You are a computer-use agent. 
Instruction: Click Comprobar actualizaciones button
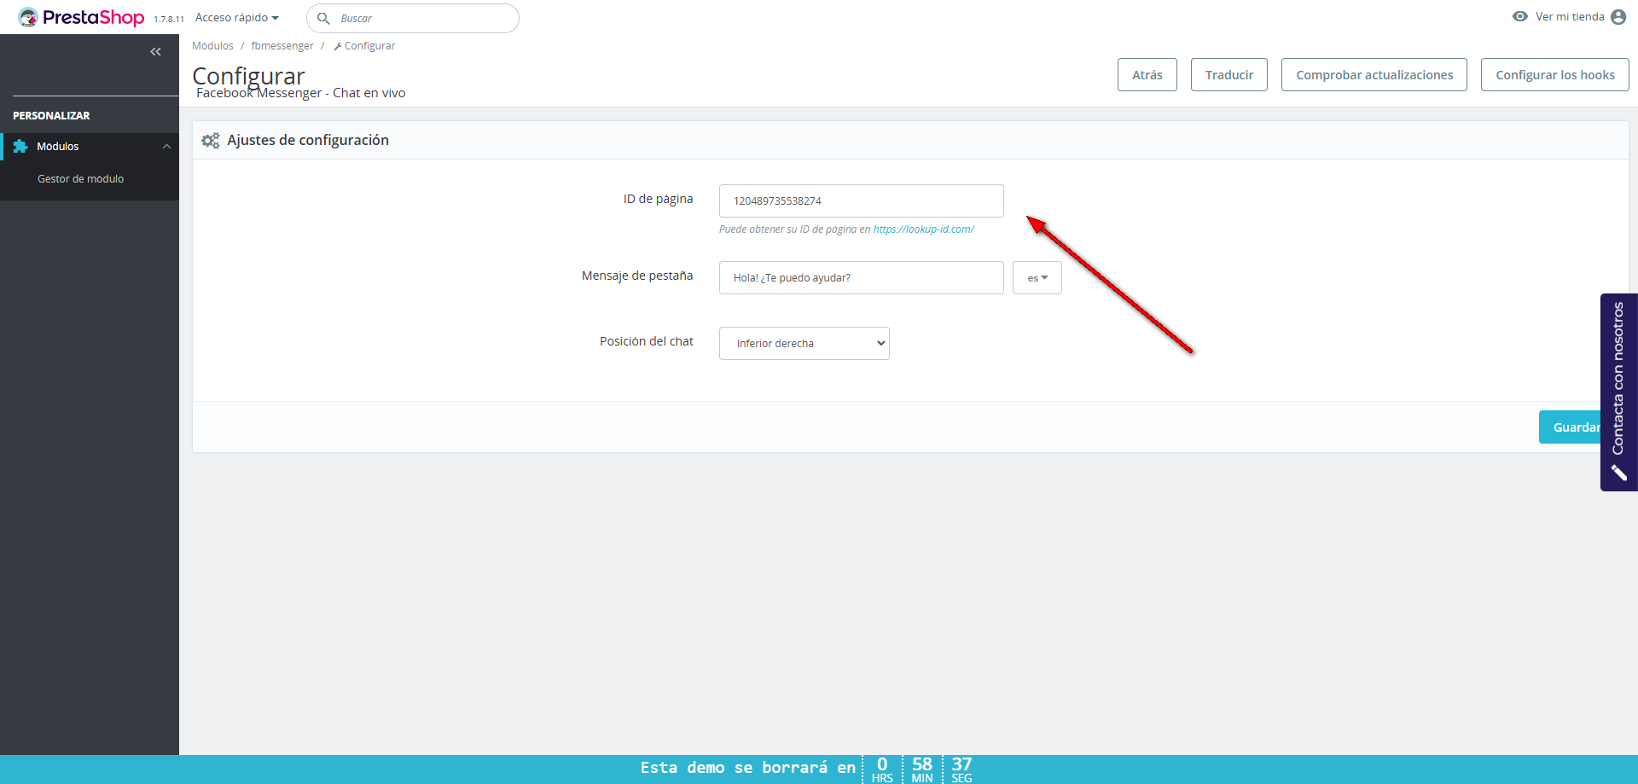(1374, 75)
